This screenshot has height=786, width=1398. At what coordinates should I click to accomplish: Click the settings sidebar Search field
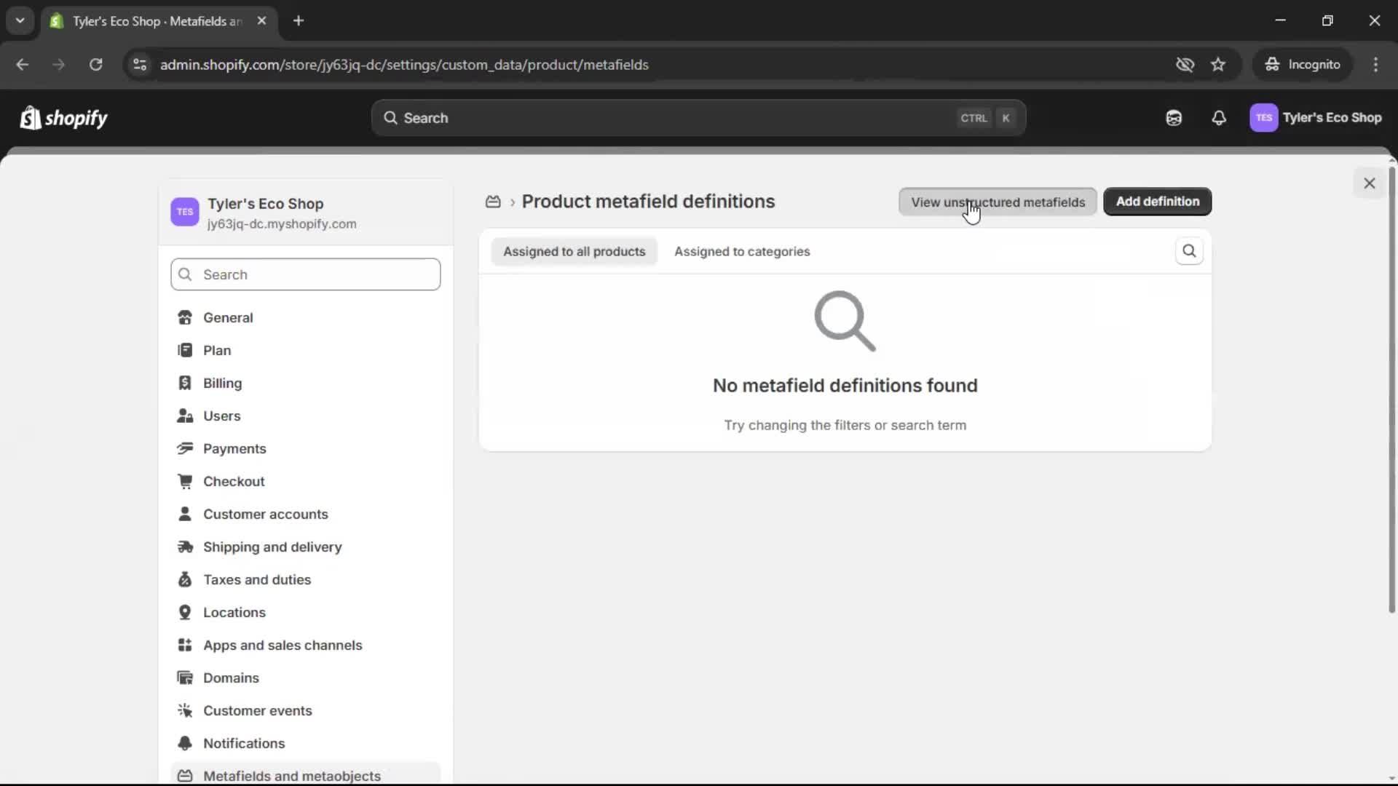tap(306, 274)
